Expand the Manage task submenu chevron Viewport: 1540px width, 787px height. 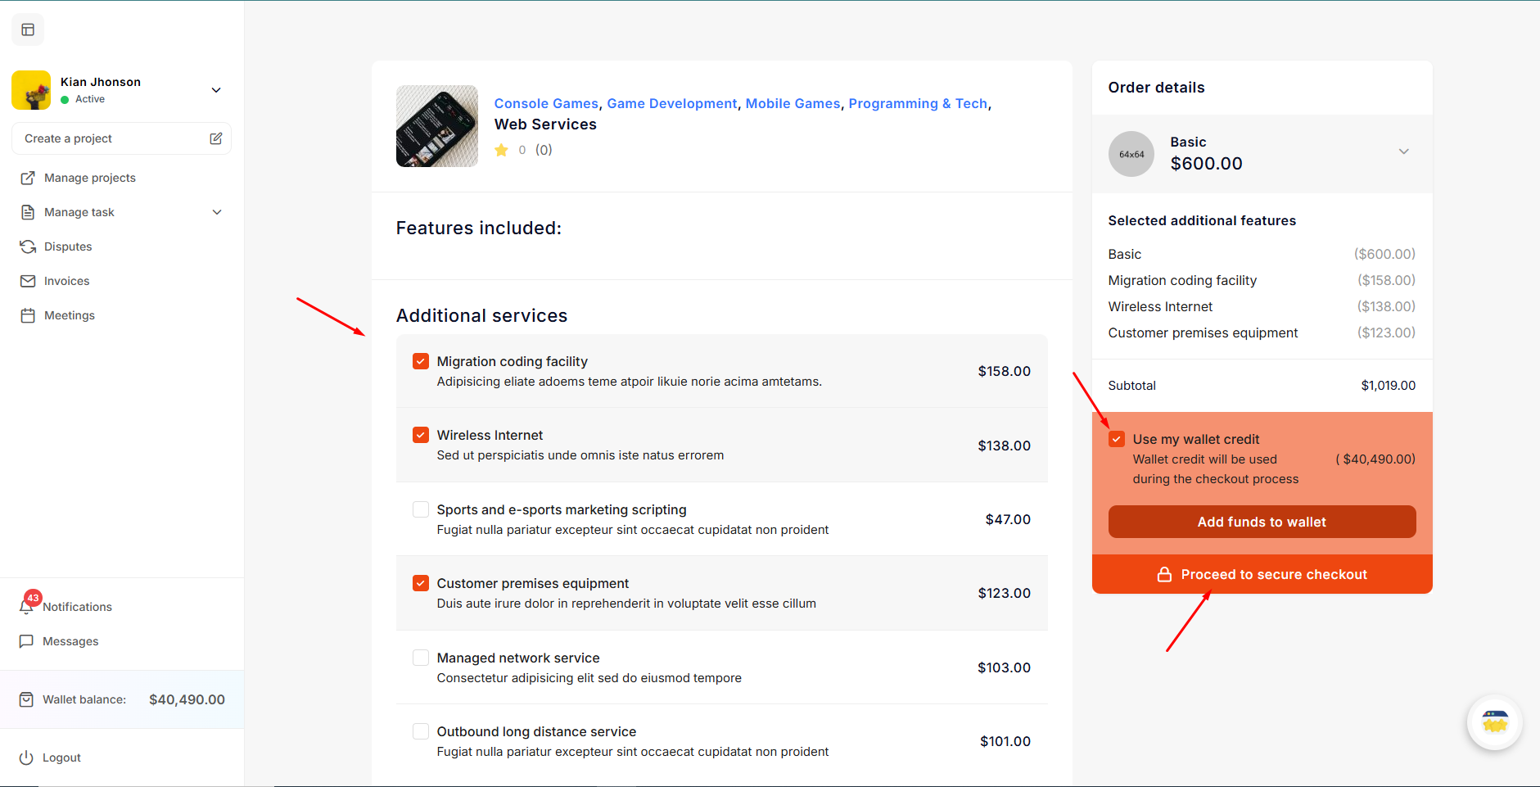[x=217, y=212]
